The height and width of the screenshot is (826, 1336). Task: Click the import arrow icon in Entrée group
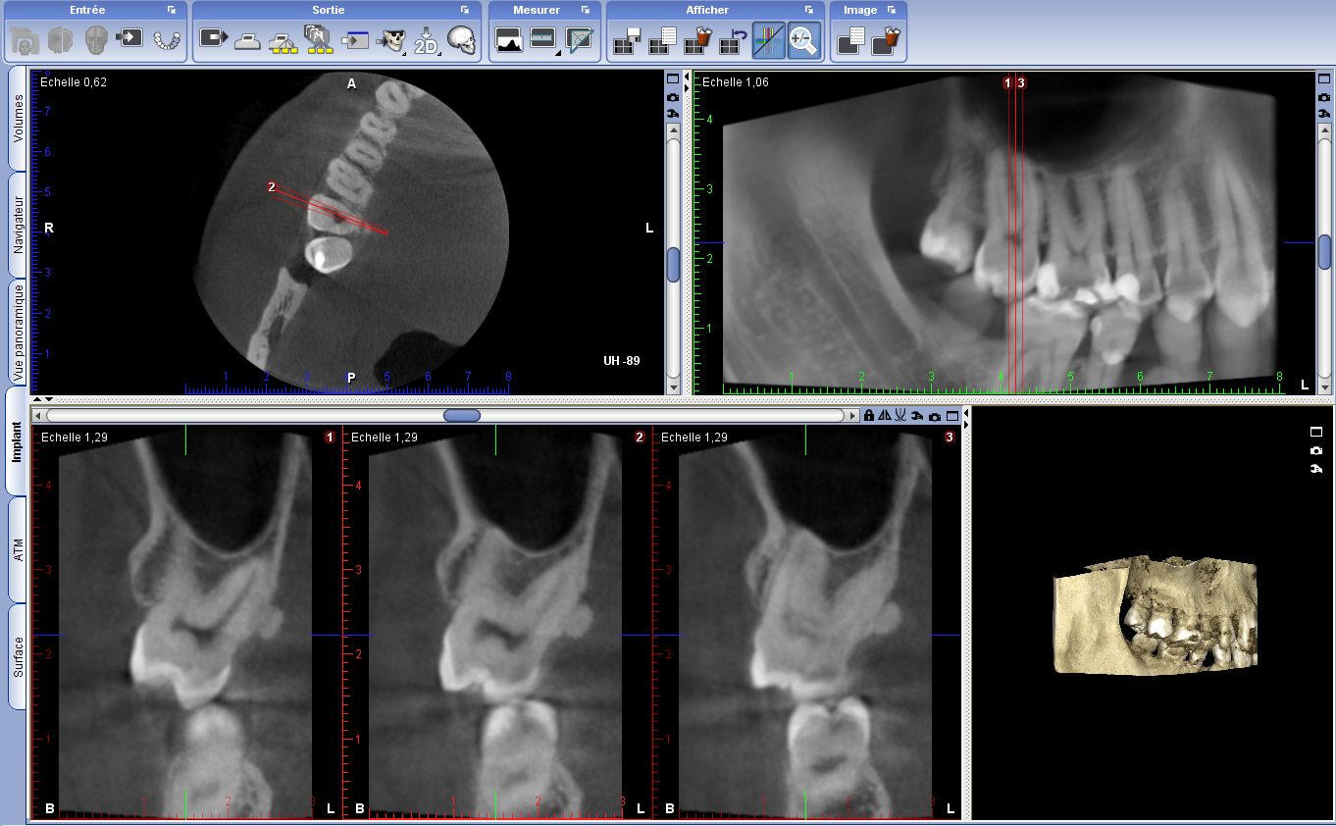pos(128,39)
